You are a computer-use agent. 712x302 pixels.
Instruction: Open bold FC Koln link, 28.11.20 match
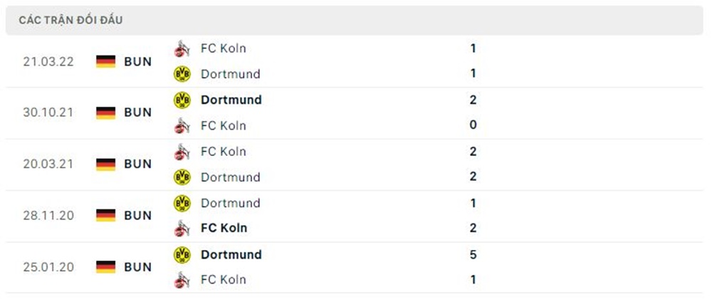tap(224, 229)
